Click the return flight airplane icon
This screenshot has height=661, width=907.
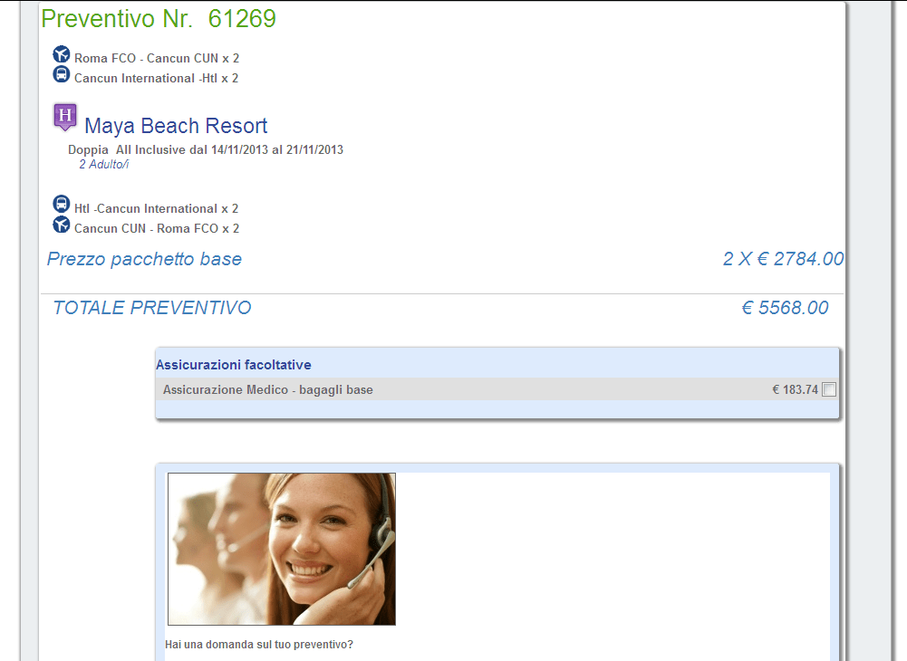pos(62,225)
